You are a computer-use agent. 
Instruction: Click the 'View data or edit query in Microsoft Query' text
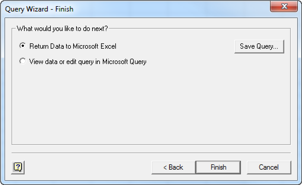88,61
